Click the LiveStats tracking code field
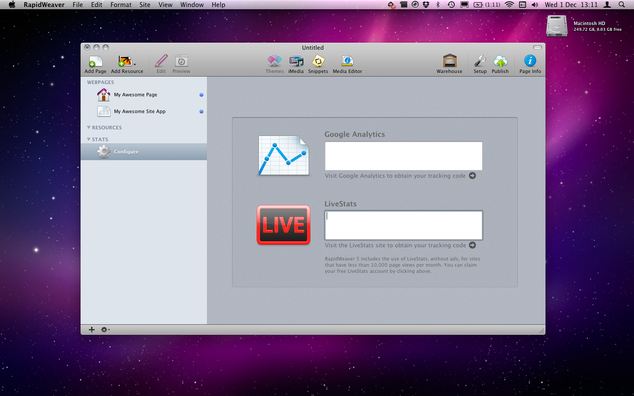634x396 pixels. coord(403,225)
